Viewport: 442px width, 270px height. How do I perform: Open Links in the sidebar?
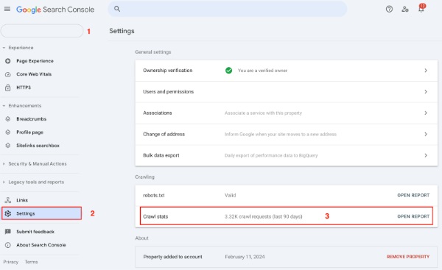22,200
